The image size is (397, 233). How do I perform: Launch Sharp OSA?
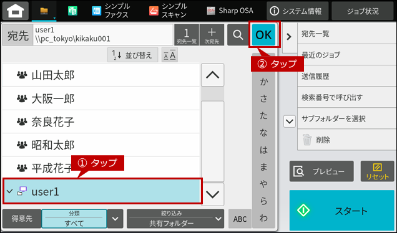(230, 11)
